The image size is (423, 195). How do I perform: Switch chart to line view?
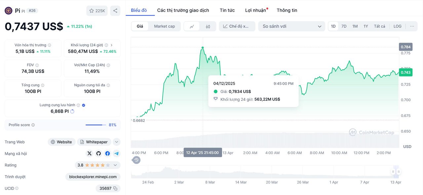click(x=192, y=26)
